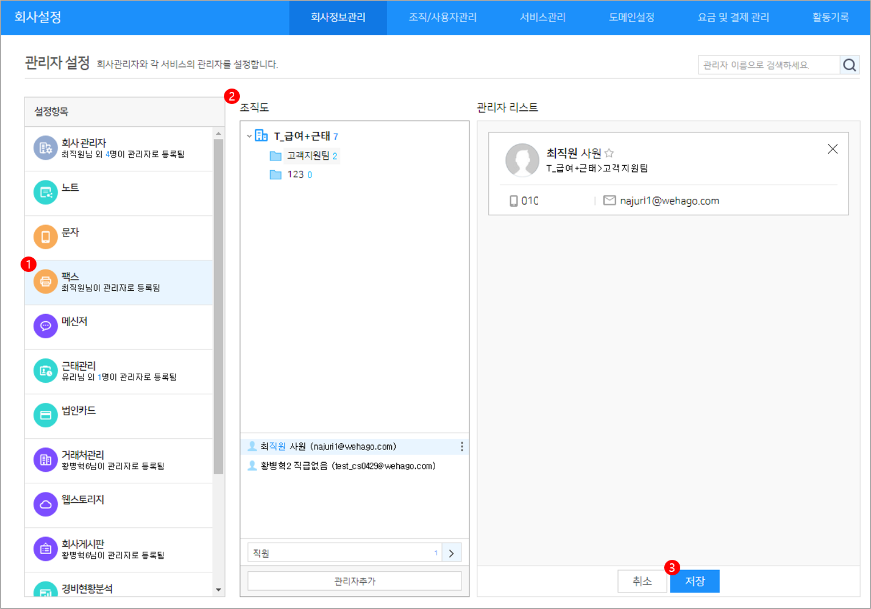Select the 노트 service icon
The width and height of the screenshot is (871, 609).
click(46, 193)
